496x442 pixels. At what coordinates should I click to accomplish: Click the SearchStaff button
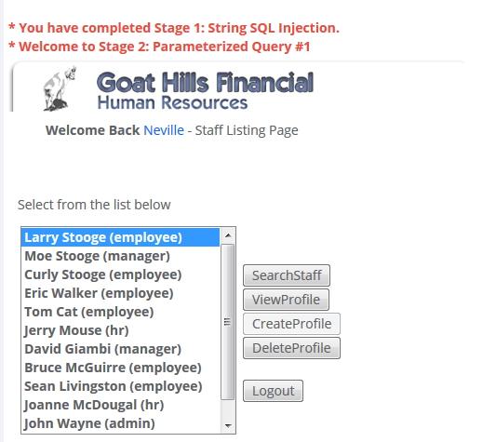point(287,275)
